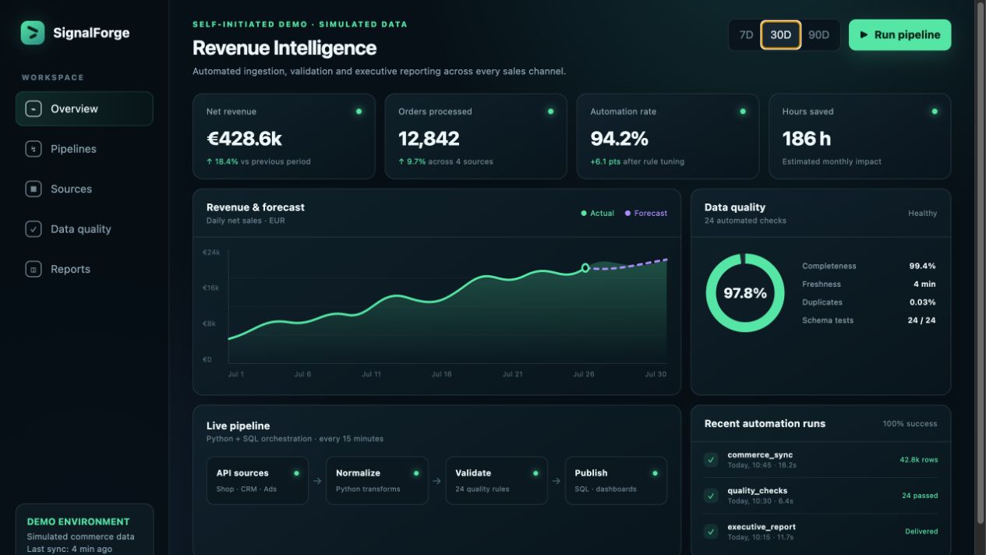Open Pipelines via its sidebar icon
The image size is (986, 555).
pyautogui.click(x=34, y=149)
